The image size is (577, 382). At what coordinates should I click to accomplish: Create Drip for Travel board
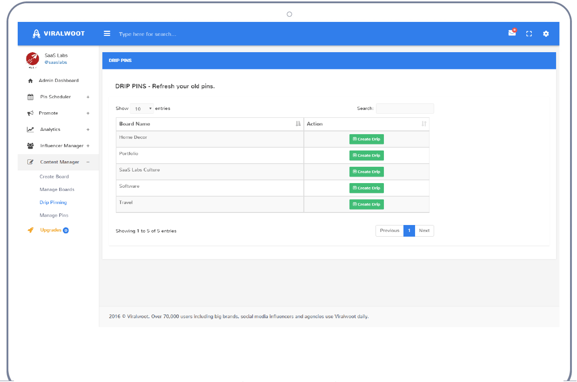pyautogui.click(x=366, y=205)
